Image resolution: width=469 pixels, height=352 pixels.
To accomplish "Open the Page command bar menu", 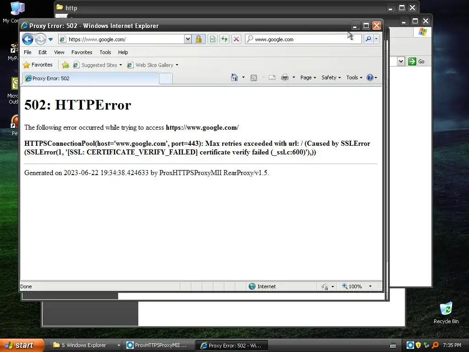I will [308, 77].
